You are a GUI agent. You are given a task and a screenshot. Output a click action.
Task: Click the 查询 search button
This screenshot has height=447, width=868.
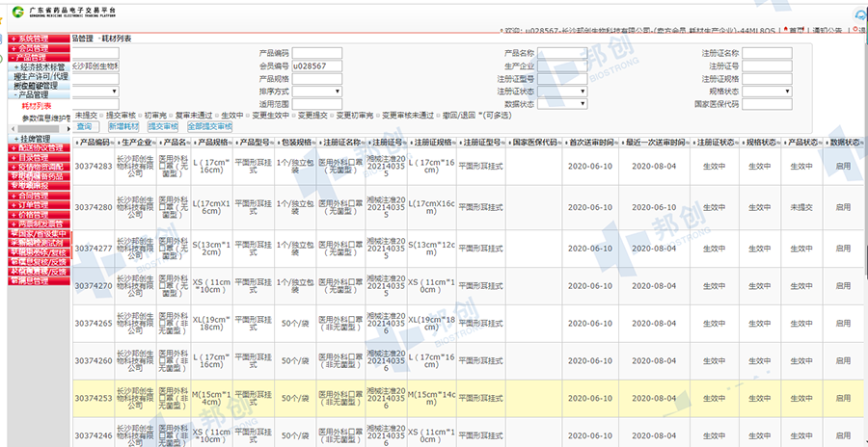pyautogui.click(x=84, y=126)
